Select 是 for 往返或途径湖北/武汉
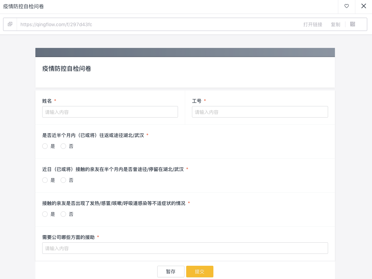The width and height of the screenshot is (372, 279). pyautogui.click(x=45, y=146)
